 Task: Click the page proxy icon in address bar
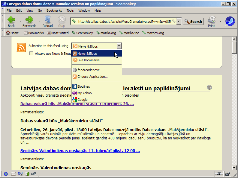point(74,21)
